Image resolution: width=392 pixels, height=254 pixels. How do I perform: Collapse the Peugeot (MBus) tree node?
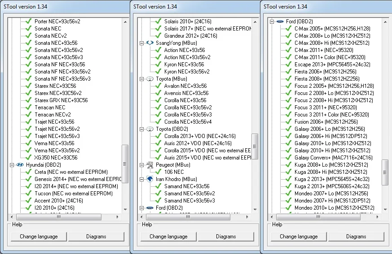point(141,165)
